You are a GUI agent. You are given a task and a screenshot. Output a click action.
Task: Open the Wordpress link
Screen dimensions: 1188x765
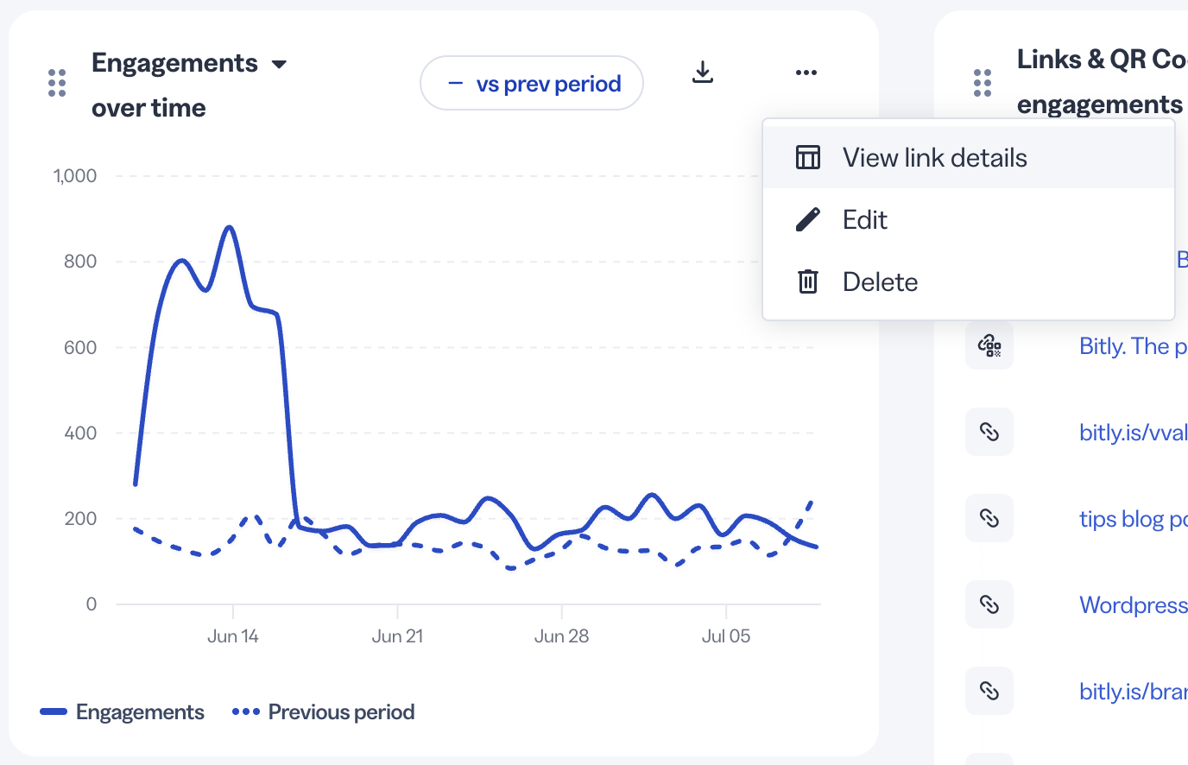coord(1134,605)
